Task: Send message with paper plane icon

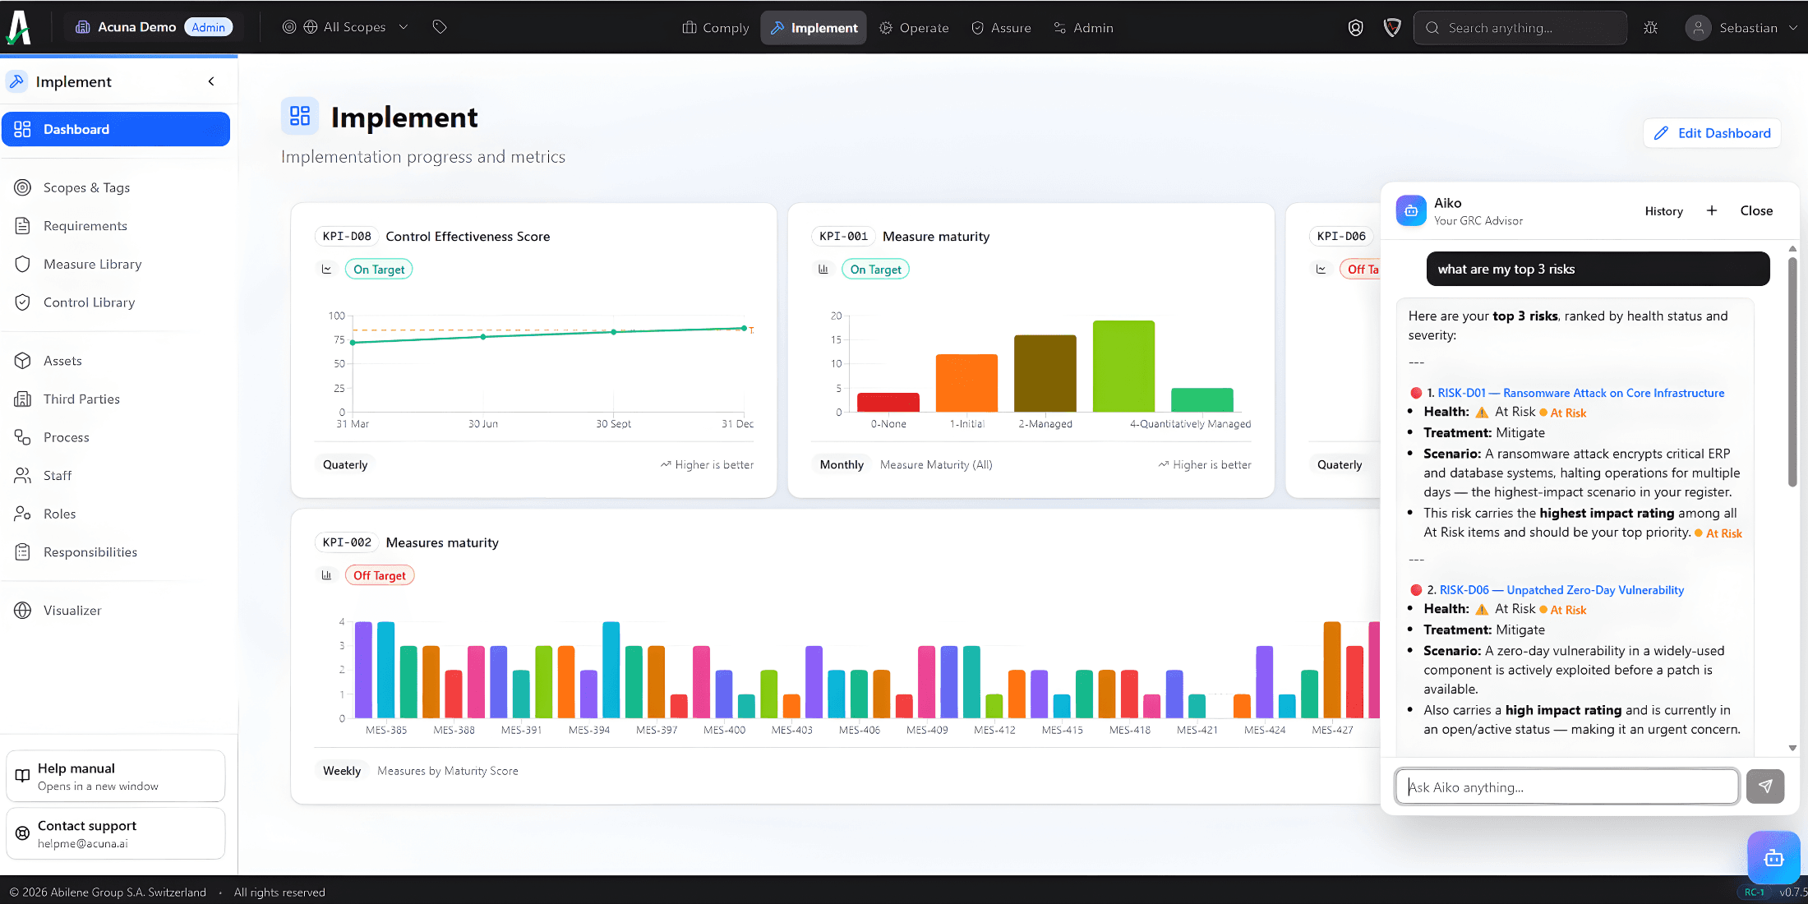Action: click(x=1764, y=786)
